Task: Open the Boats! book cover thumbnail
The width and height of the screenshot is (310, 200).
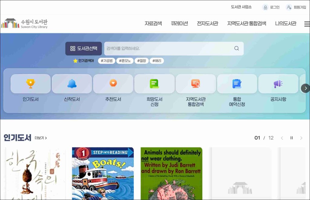Action: coord(103,173)
